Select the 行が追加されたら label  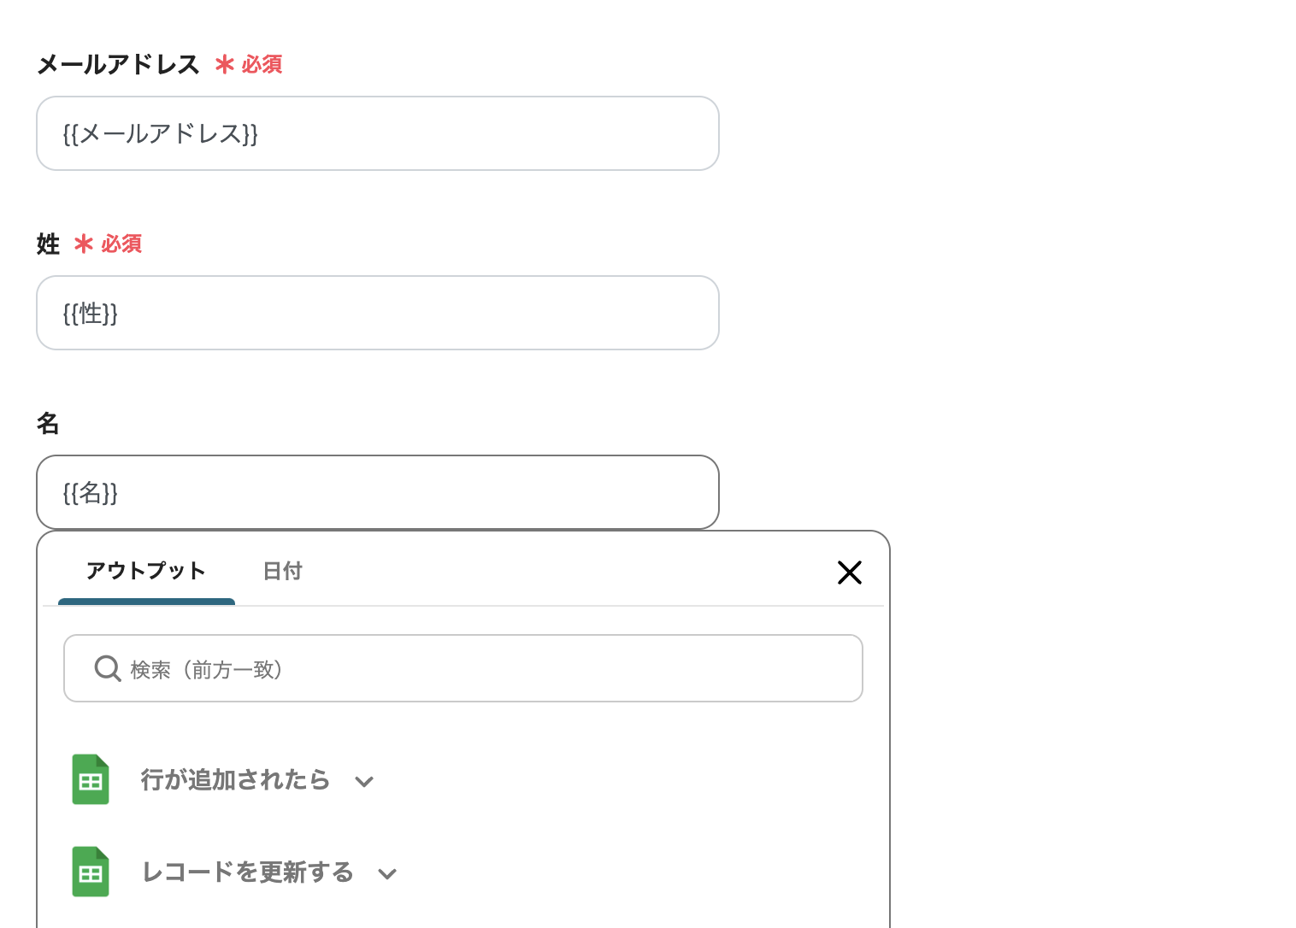coord(235,779)
